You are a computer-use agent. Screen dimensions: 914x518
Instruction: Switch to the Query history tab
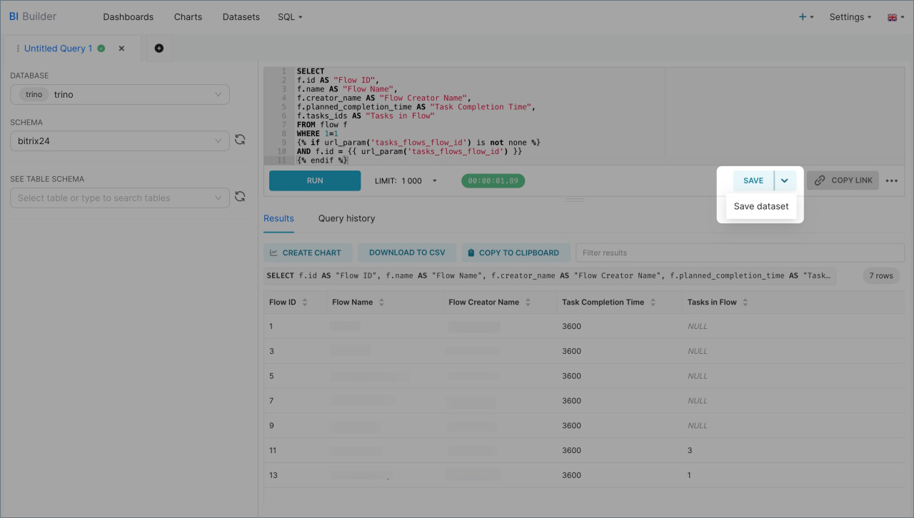(x=346, y=218)
